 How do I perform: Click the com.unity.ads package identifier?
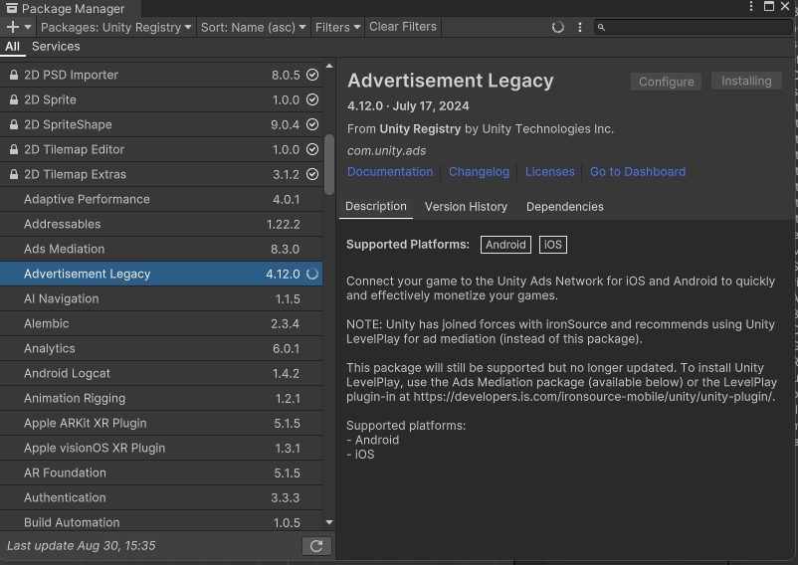pyautogui.click(x=386, y=151)
